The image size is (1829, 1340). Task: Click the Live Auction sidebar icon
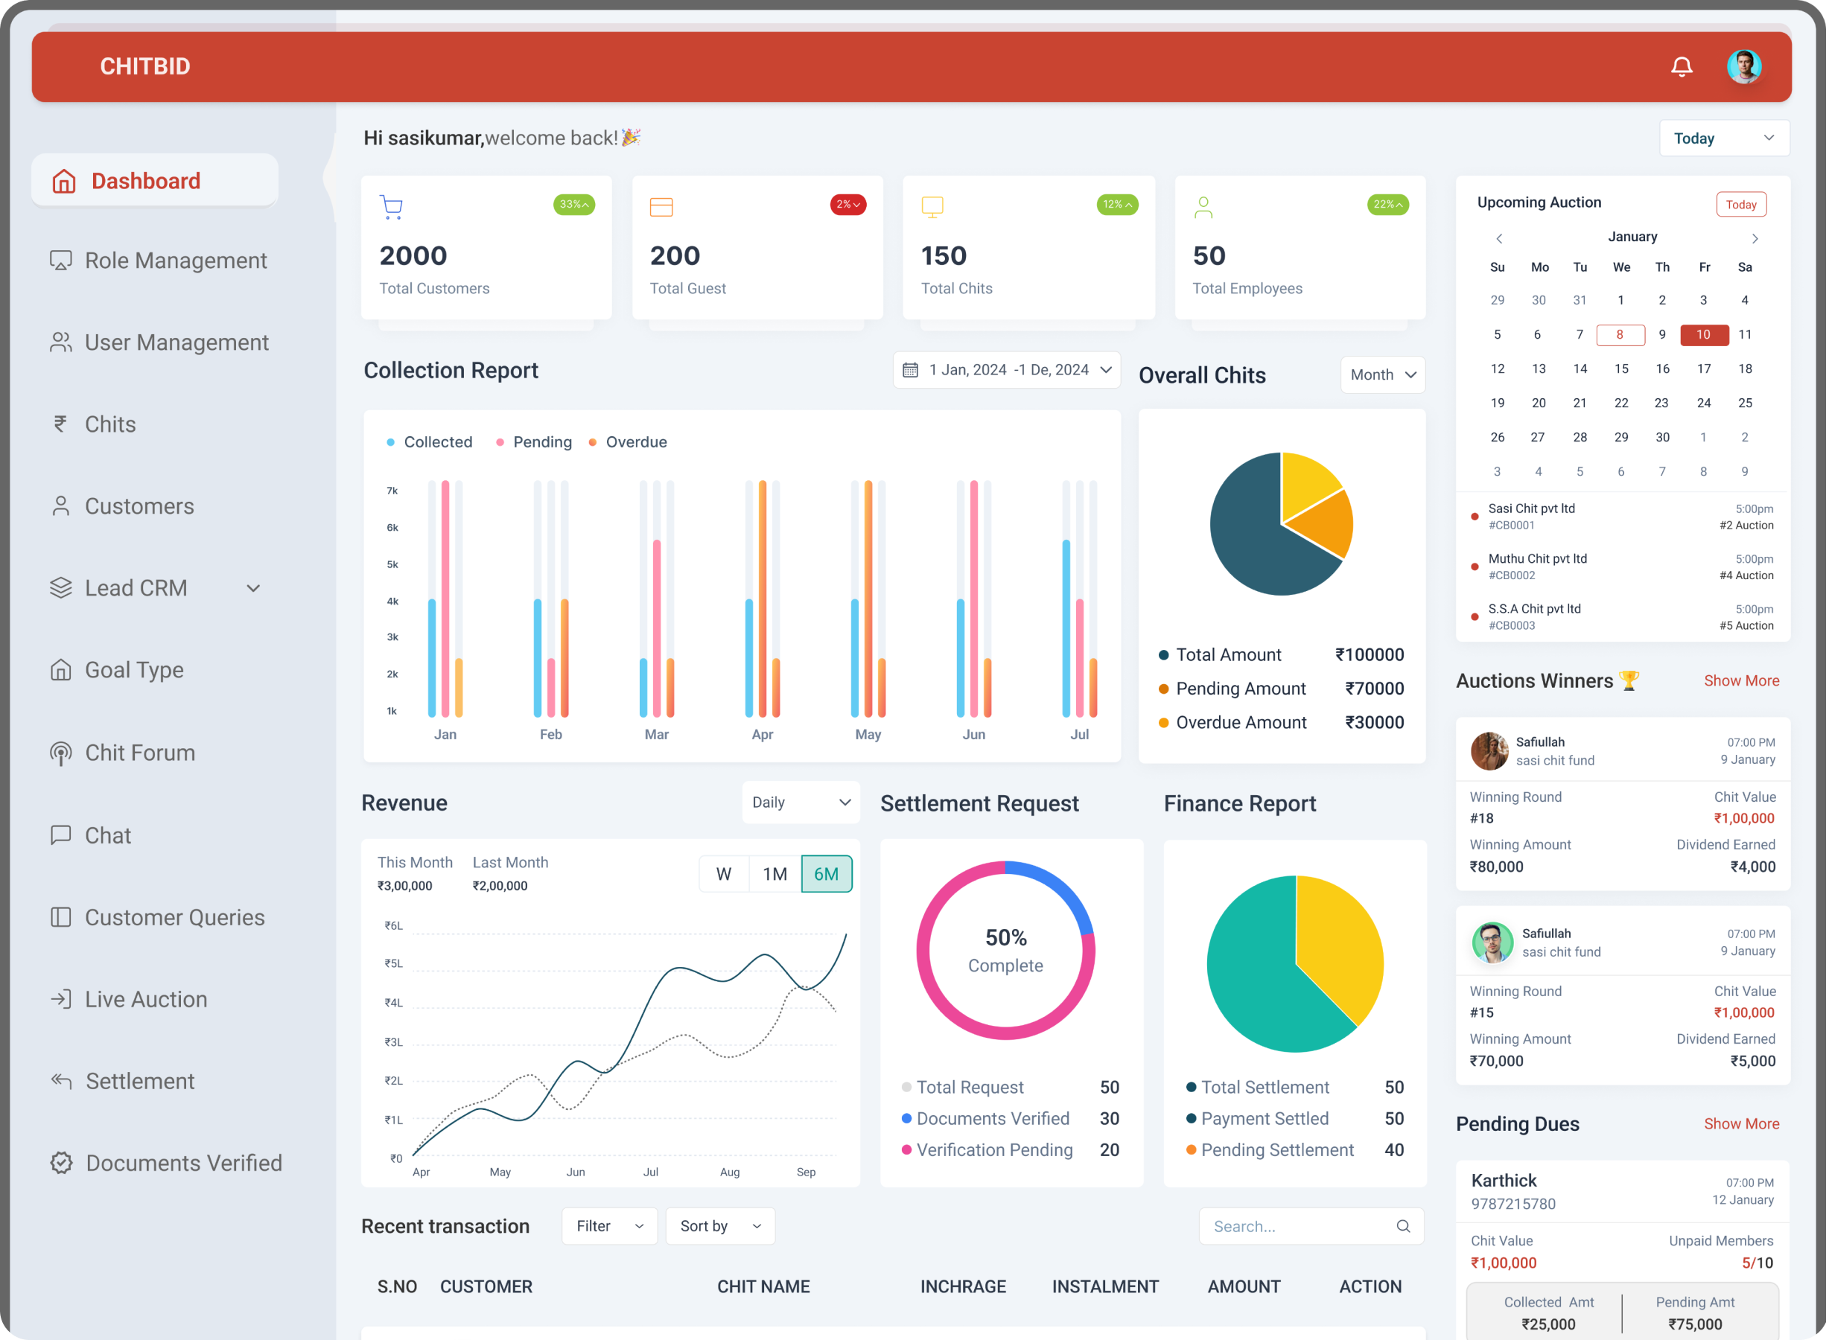[61, 999]
